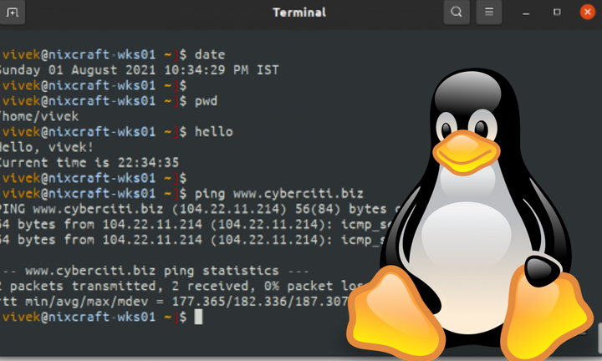Close the Terminal window
Image resolution: width=602 pixels, height=361 pixels.
(587, 12)
